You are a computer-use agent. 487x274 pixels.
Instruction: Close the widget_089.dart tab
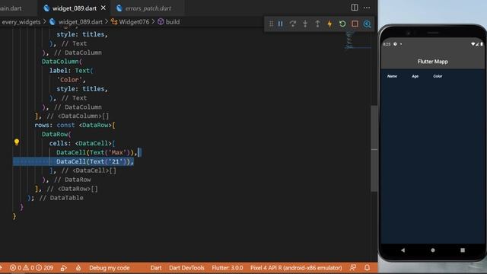pyautogui.click(x=103, y=8)
